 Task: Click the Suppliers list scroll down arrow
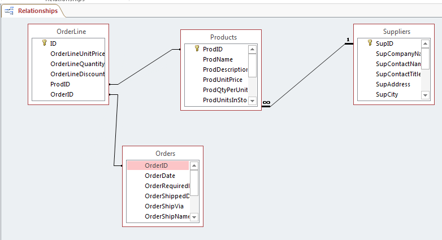click(426, 95)
